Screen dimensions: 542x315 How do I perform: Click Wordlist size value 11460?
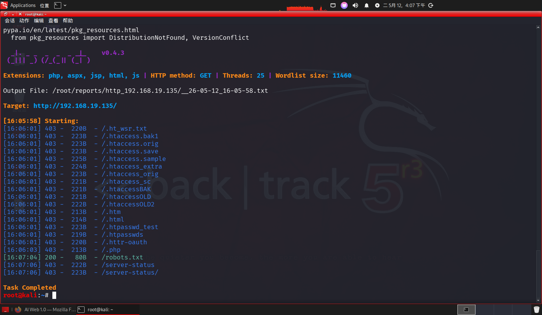tap(342, 75)
